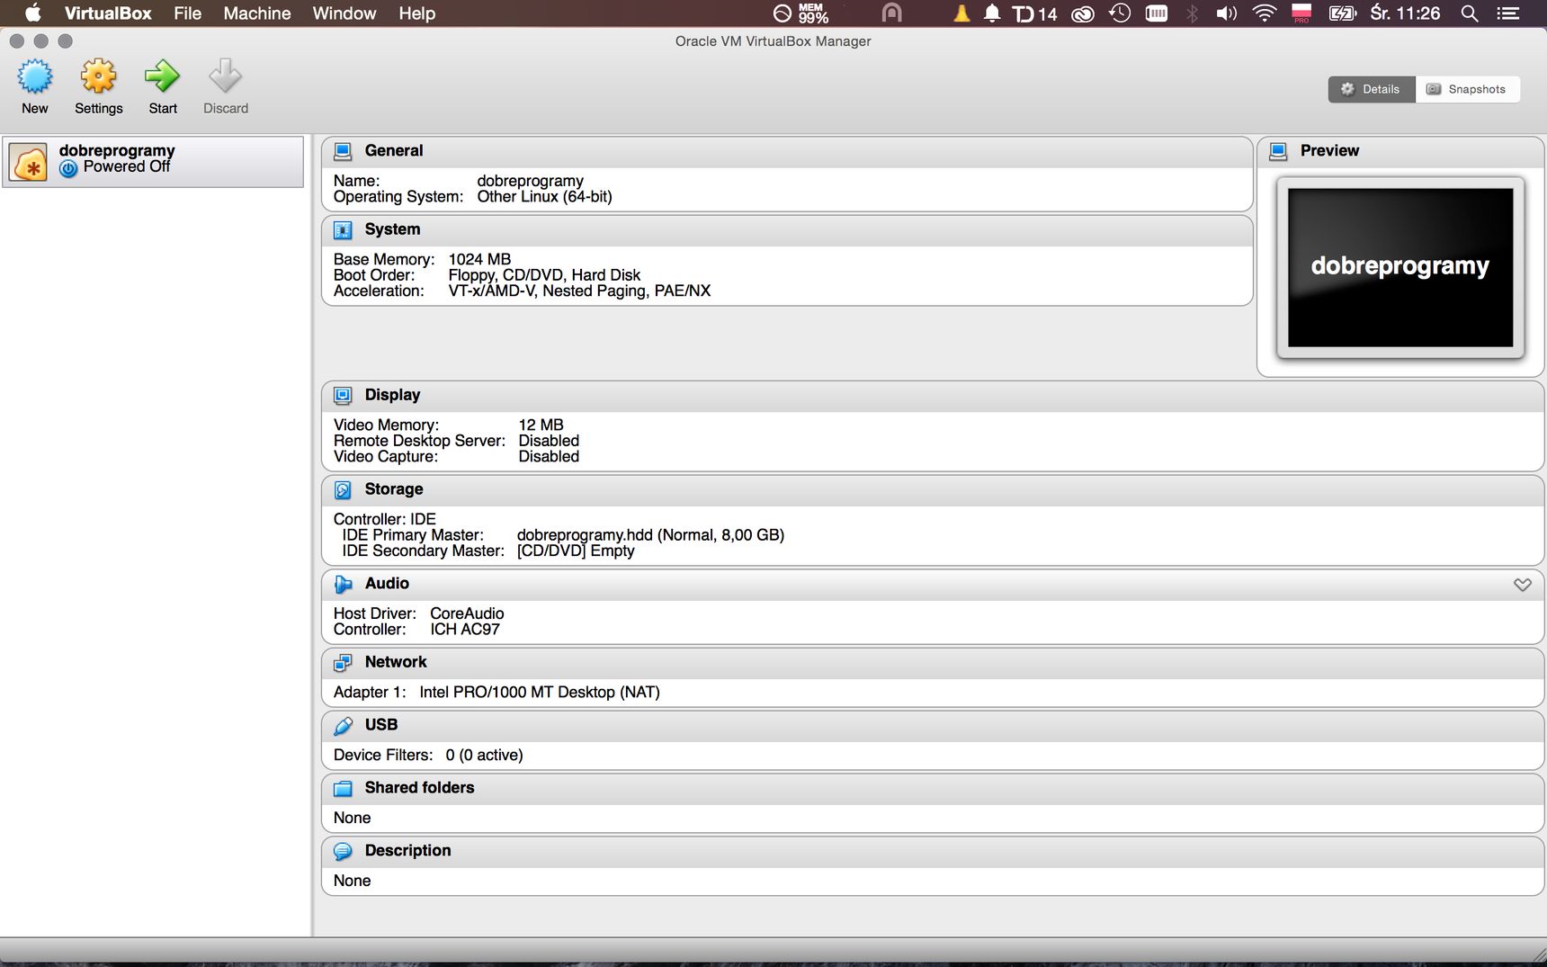Click 'Other Linux (64-bit)' value

coord(544,197)
